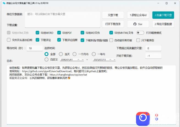Select the 全部 time radio button
This screenshot has height=127, width=180.
coord(46,54)
